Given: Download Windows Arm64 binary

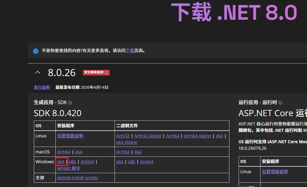Looking at the screenshot, I should pyautogui.click(x=147, y=162).
